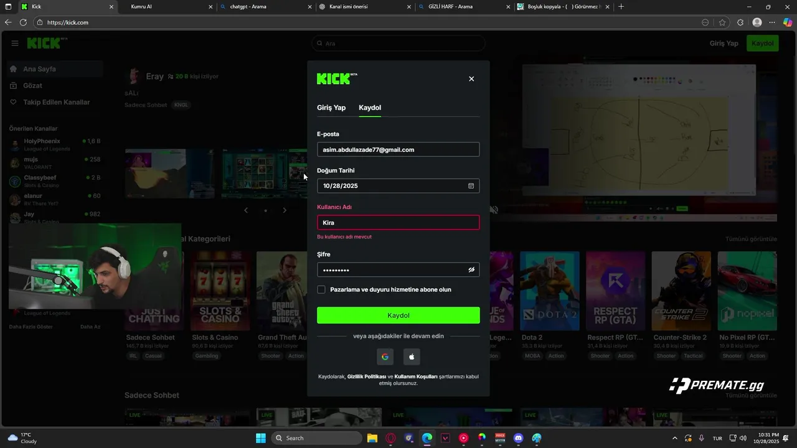The width and height of the screenshot is (797, 448).
Task: Show next featured stream arrow
Action: coord(285,210)
